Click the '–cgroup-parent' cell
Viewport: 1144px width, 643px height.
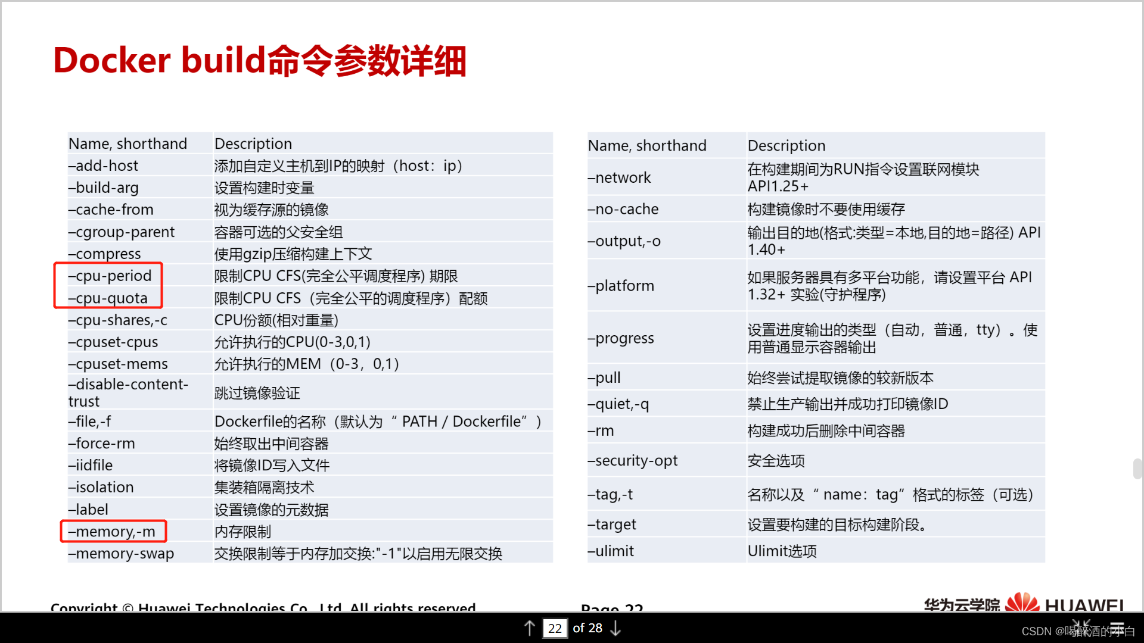point(140,232)
